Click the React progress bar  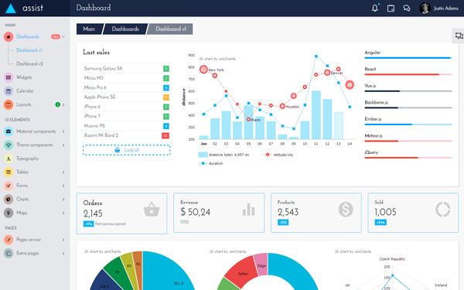pos(408,74)
